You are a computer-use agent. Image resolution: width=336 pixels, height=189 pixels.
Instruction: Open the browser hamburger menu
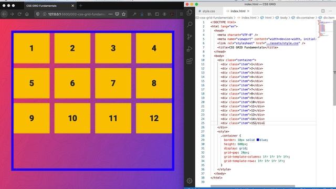tap(181, 14)
